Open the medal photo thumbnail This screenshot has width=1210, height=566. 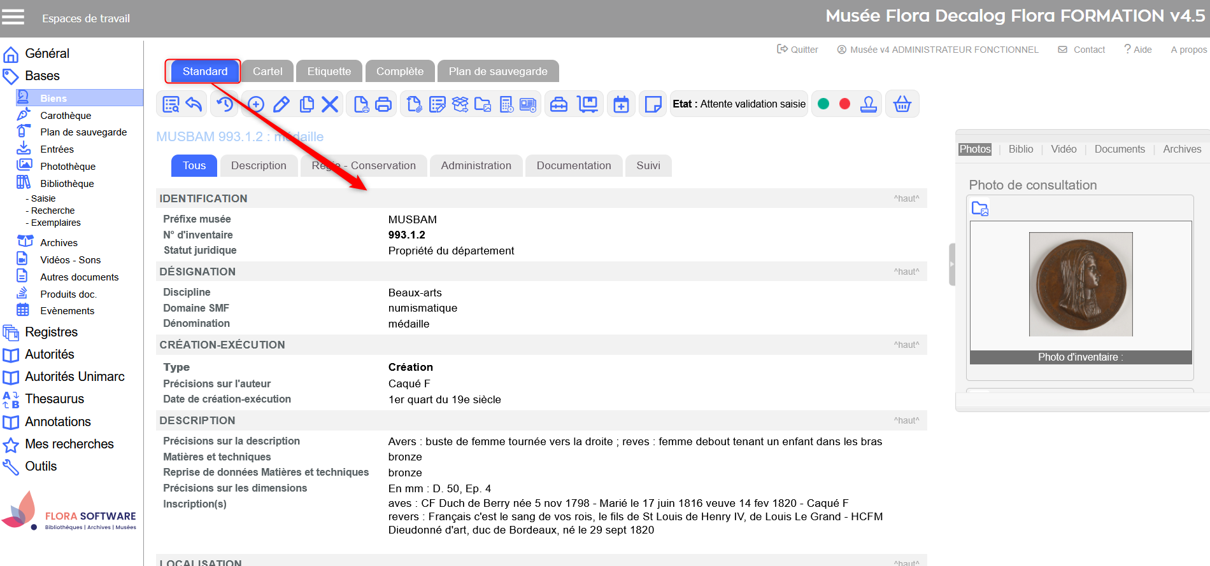coord(1081,284)
